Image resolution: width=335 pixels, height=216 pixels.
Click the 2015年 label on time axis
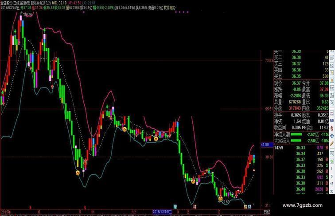[x=6, y=212]
